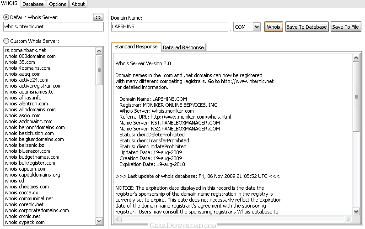Click the <> swap server button
Image resolution: width=365 pixels, height=229 pixels.
pos(98,17)
